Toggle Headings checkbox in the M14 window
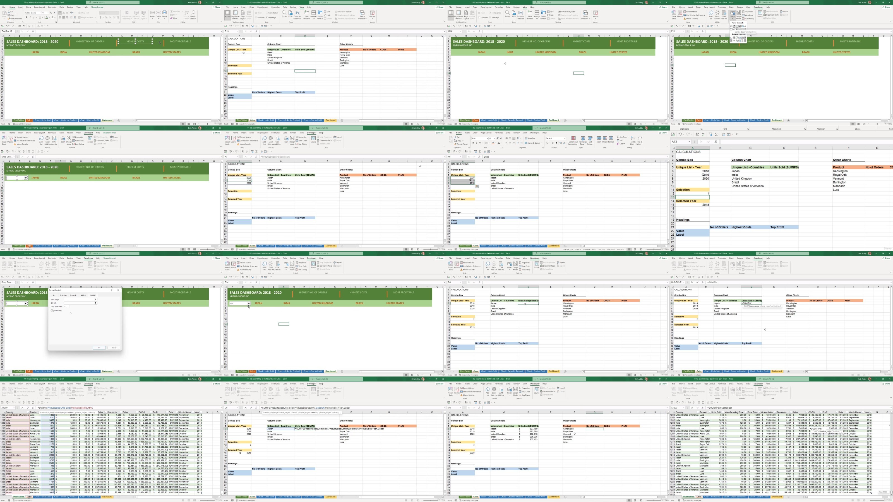Screen dimensions: 893x502 click(490, 17)
